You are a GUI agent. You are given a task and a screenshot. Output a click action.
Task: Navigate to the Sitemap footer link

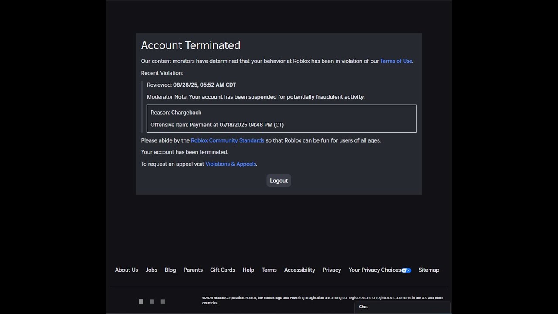tap(429, 270)
